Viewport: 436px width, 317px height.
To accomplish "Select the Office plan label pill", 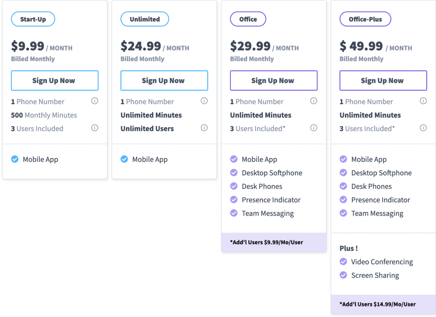I will pyautogui.click(x=248, y=19).
